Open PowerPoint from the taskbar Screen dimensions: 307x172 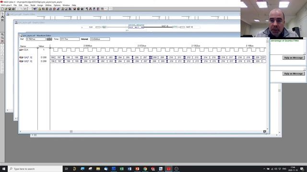coord(137,169)
